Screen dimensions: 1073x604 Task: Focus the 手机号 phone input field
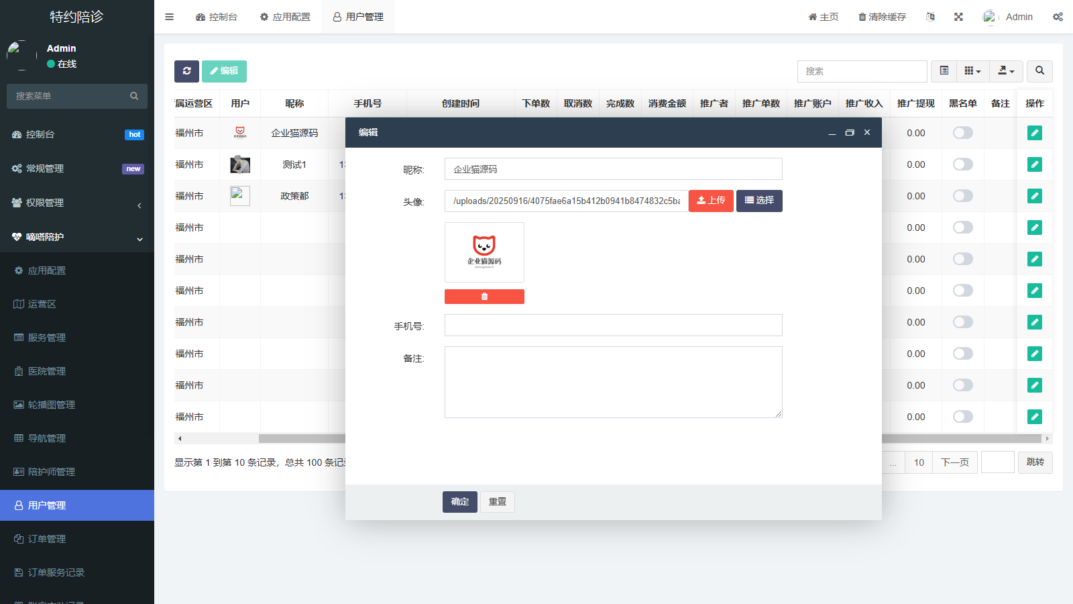pyautogui.click(x=614, y=325)
